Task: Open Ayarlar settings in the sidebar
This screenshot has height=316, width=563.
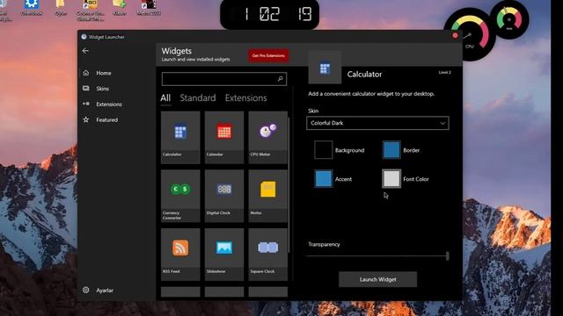Action: click(x=105, y=291)
